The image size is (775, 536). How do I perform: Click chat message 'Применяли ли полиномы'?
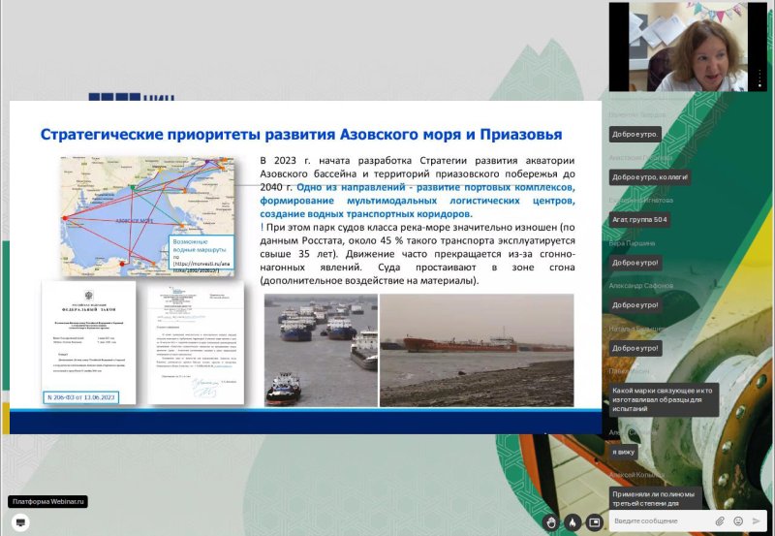tap(656, 498)
